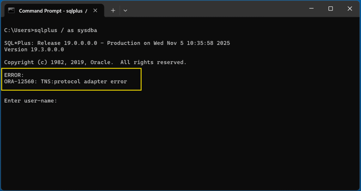
Task: Open a new terminal tab
Action: [113, 11]
